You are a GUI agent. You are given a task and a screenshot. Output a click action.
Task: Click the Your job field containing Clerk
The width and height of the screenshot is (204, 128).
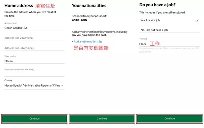(170, 44)
